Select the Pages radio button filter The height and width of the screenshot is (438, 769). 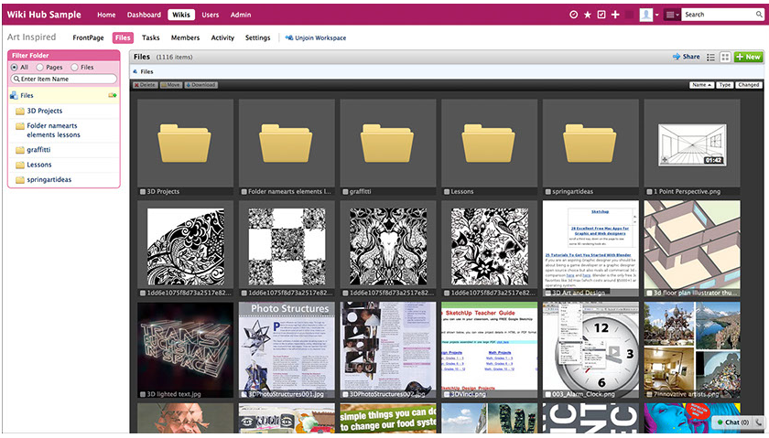[x=40, y=67]
